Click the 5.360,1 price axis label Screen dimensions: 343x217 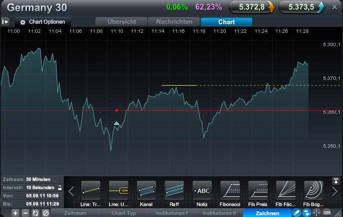click(331, 112)
